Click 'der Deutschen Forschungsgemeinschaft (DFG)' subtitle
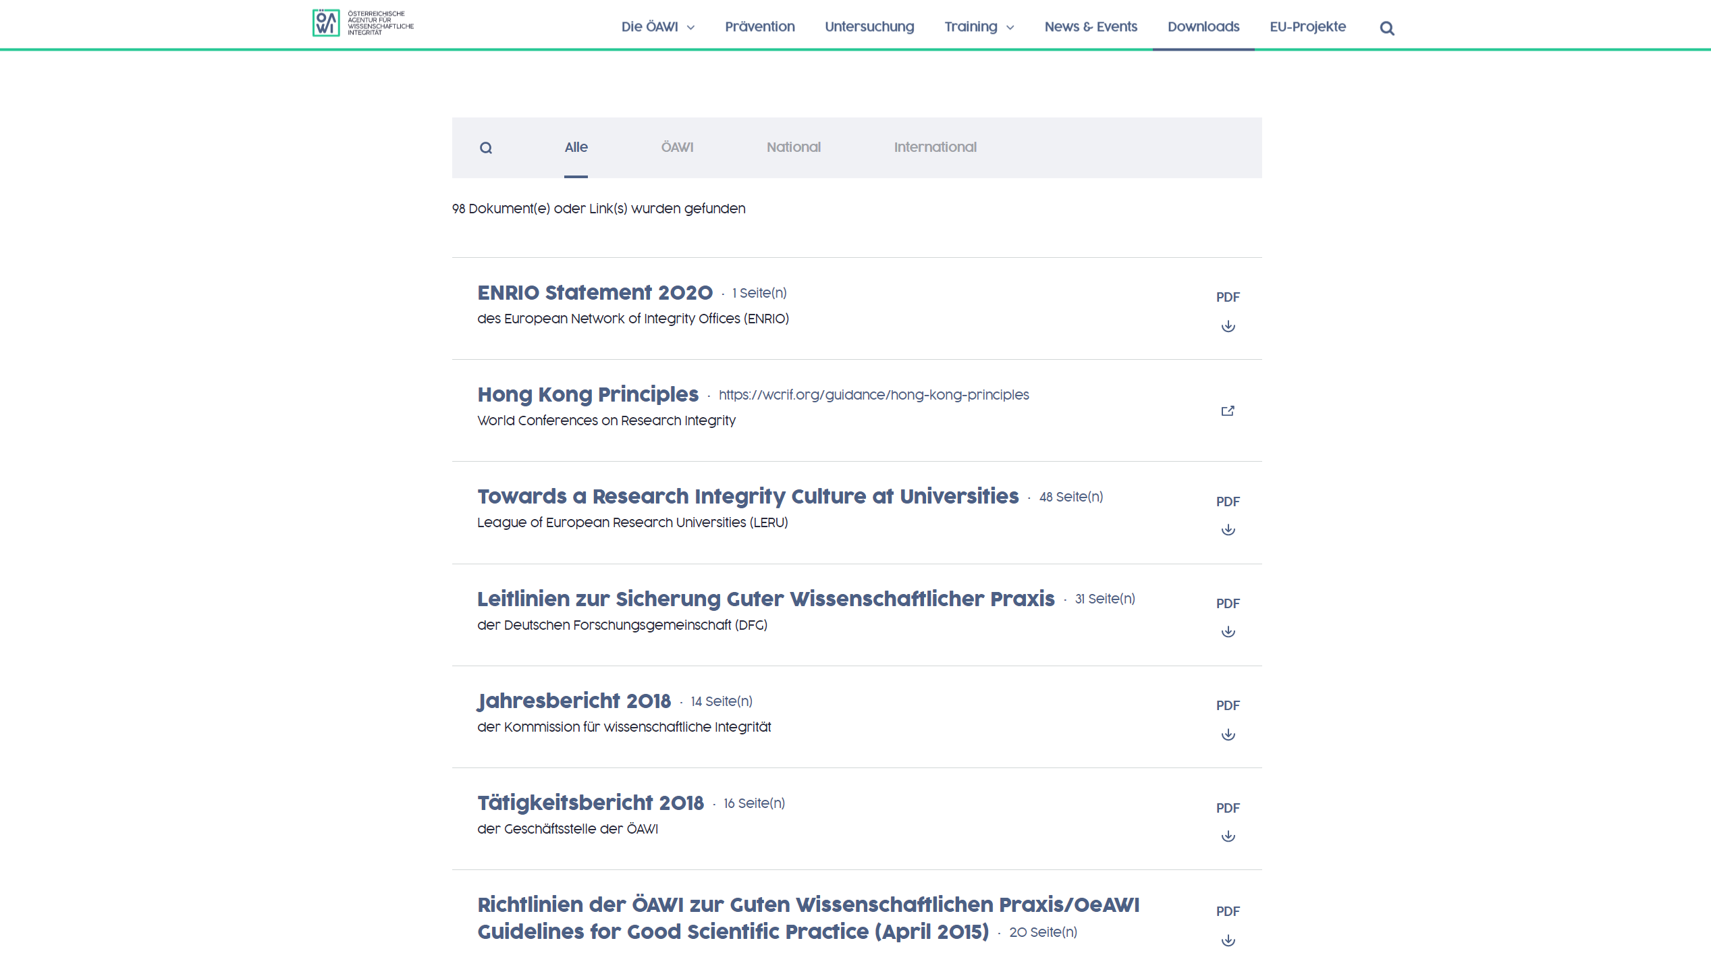 point(622,625)
